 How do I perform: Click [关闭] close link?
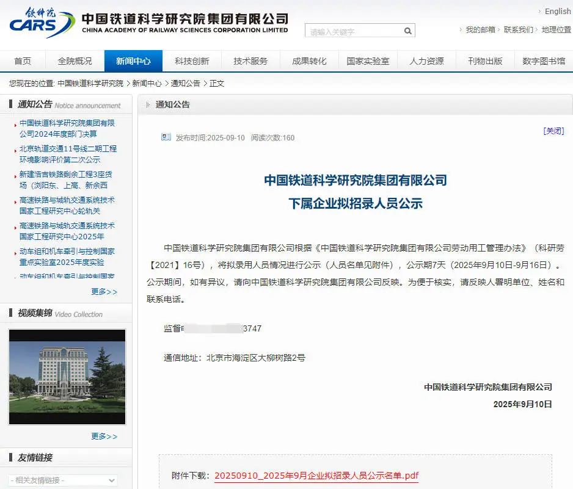[553, 131]
